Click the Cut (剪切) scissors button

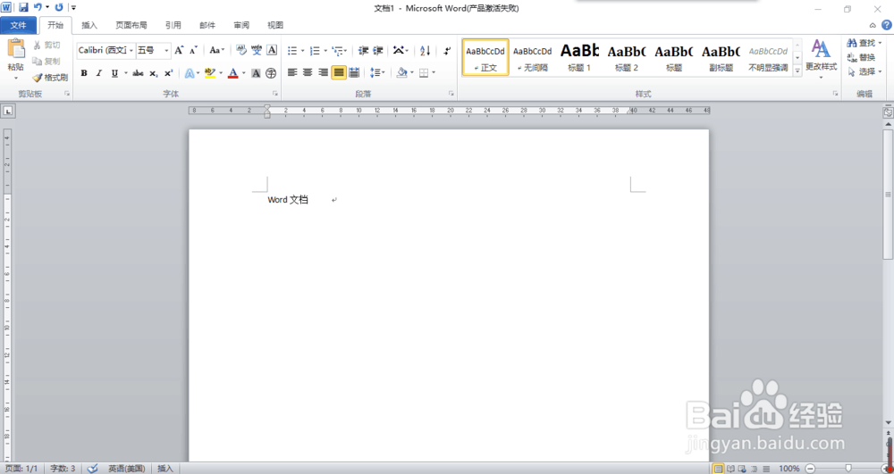pyautogui.click(x=46, y=45)
